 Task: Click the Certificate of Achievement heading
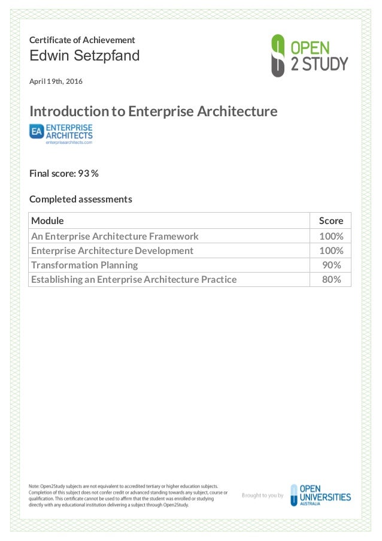point(82,40)
